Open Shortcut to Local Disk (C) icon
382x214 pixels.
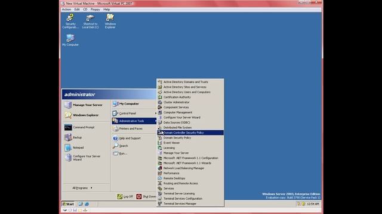90,21
